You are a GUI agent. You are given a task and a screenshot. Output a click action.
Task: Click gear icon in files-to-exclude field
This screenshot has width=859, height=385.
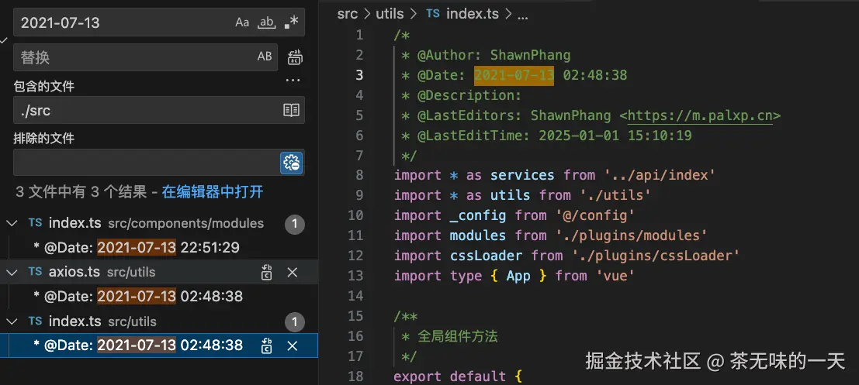coord(292,163)
